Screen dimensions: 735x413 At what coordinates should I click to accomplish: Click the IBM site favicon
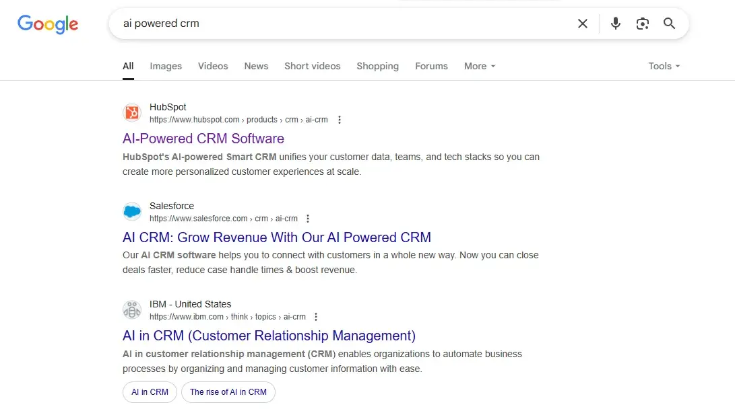131,309
